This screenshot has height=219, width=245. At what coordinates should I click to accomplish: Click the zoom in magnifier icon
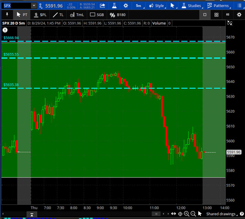click(x=187, y=214)
